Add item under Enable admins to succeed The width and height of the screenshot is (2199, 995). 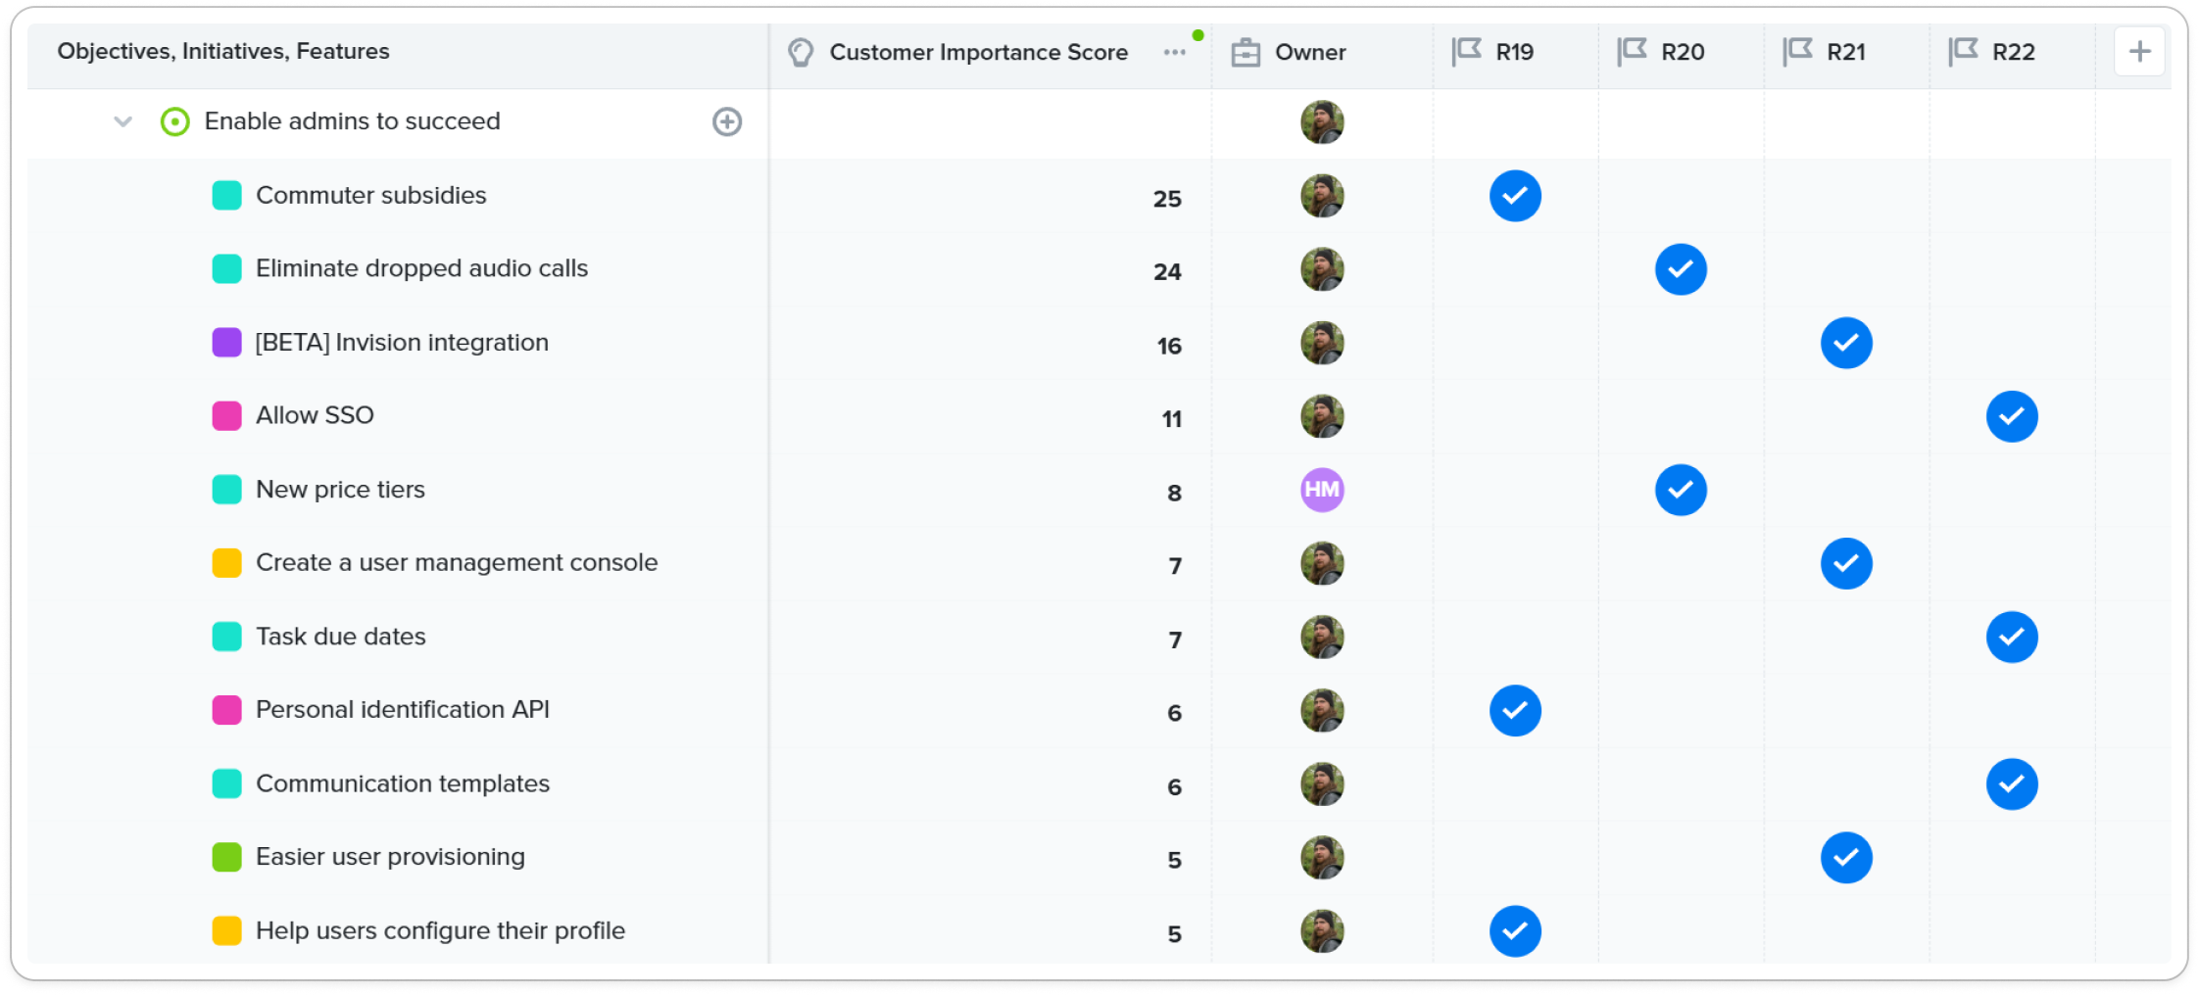[x=727, y=121]
